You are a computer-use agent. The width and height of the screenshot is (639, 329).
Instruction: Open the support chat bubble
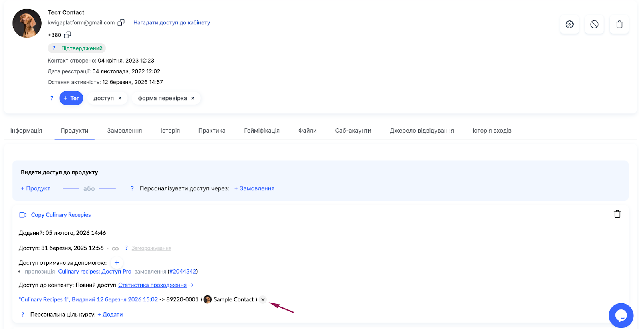[621, 315]
